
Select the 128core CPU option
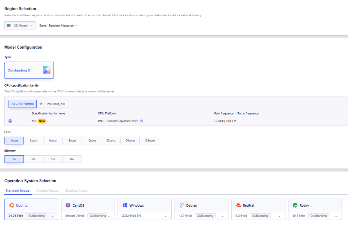click(x=150, y=140)
